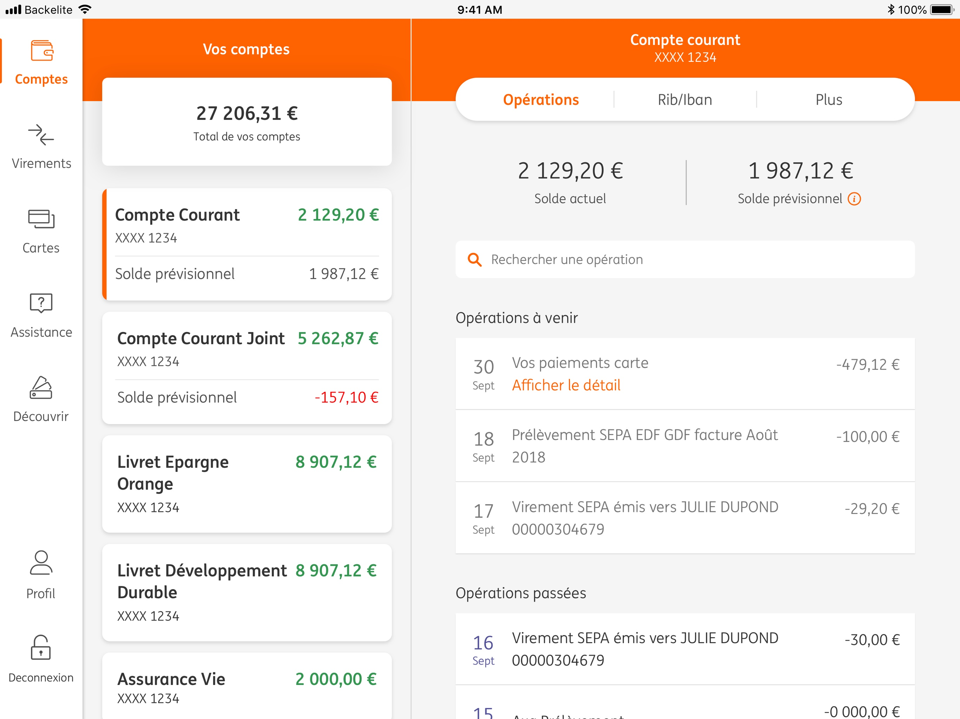This screenshot has width=960, height=719.
Task: Open Assistance help bubble icon
Action: pos(41,303)
